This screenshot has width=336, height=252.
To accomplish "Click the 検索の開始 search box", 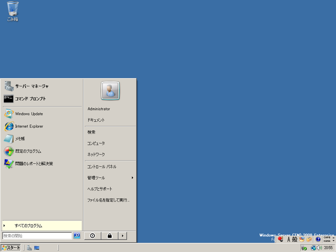I will 37,236.
